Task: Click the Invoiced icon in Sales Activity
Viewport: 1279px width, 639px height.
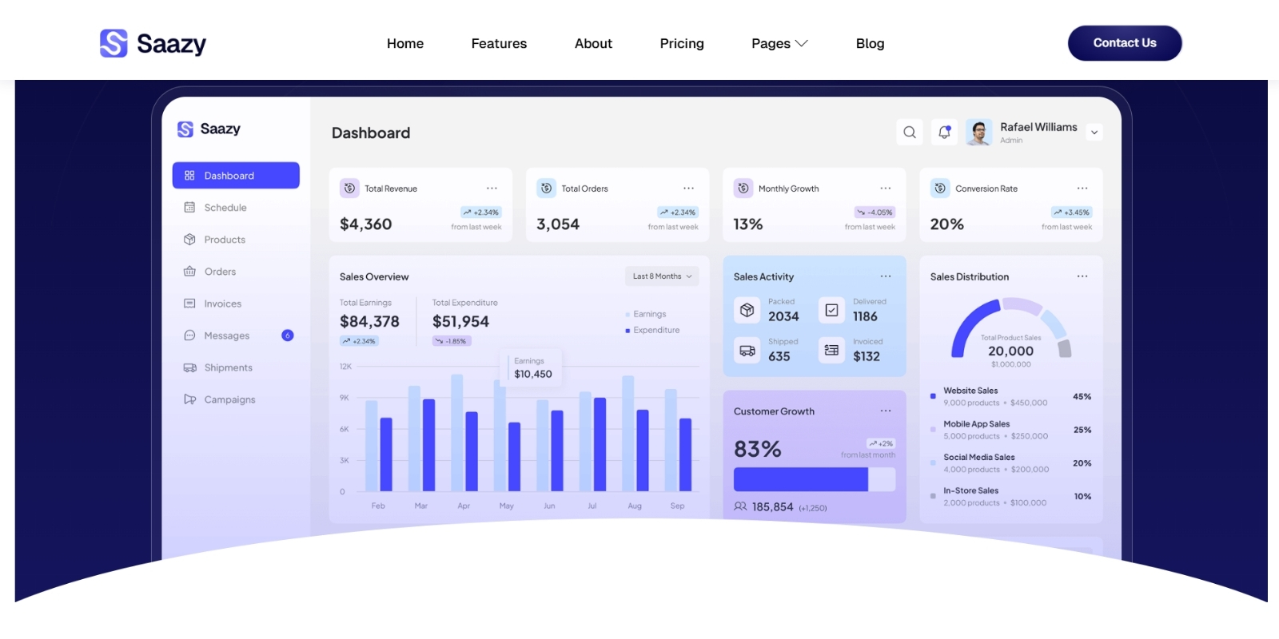Action: tap(831, 350)
